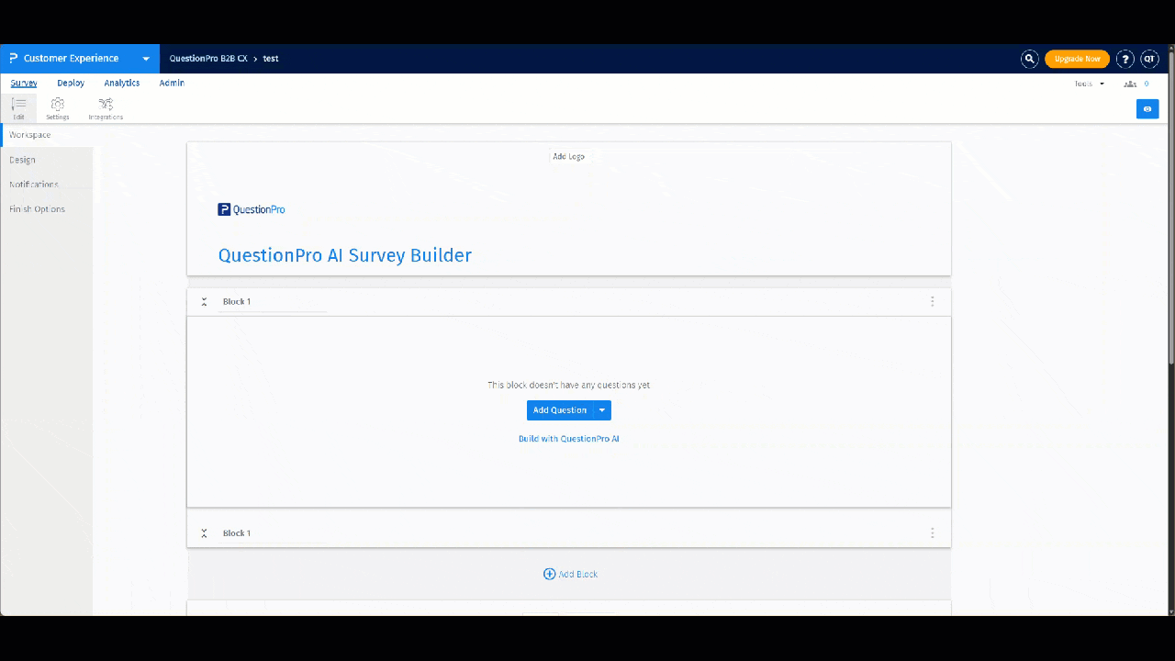Open help using question mark icon
This screenshot has width=1175, height=661.
click(1125, 58)
